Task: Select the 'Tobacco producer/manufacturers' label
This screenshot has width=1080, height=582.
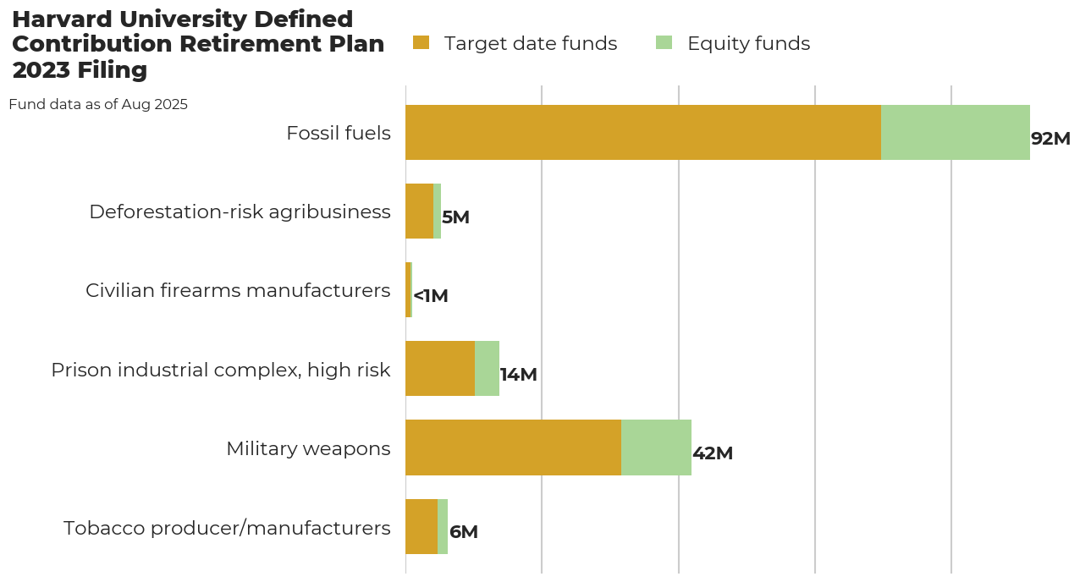Action: point(227,528)
